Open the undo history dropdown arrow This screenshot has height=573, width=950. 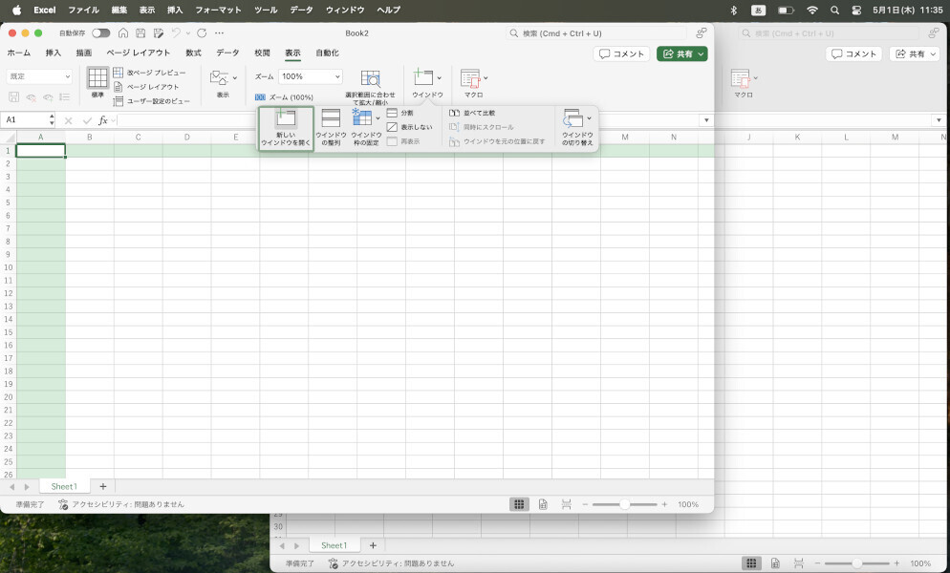pyautogui.click(x=188, y=33)
